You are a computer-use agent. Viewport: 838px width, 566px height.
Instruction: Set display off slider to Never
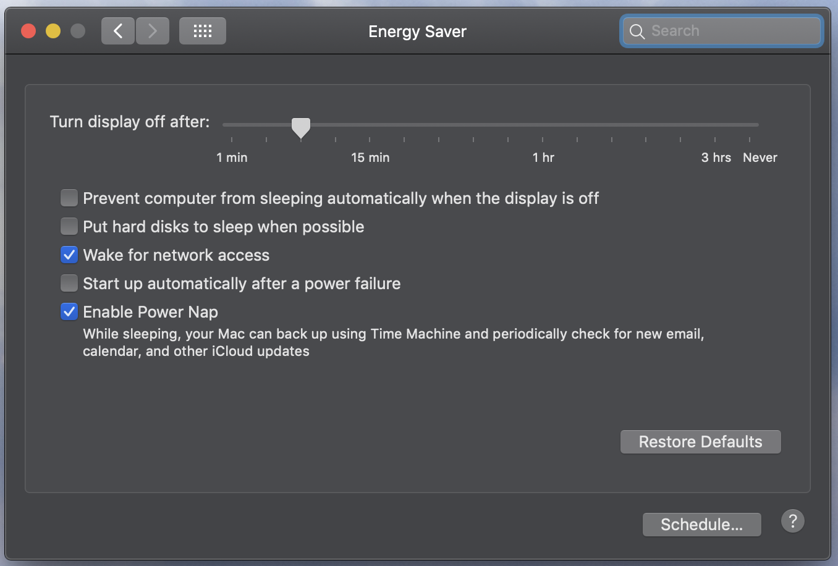pyautogui.click(x=750, y=125)
